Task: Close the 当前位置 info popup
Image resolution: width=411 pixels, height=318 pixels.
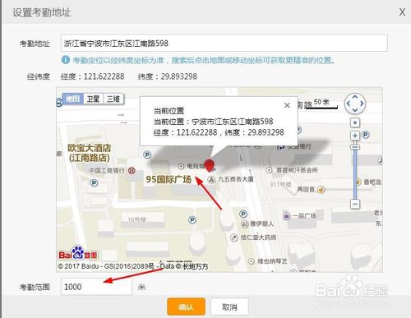Action: click(x=287, y=105)
